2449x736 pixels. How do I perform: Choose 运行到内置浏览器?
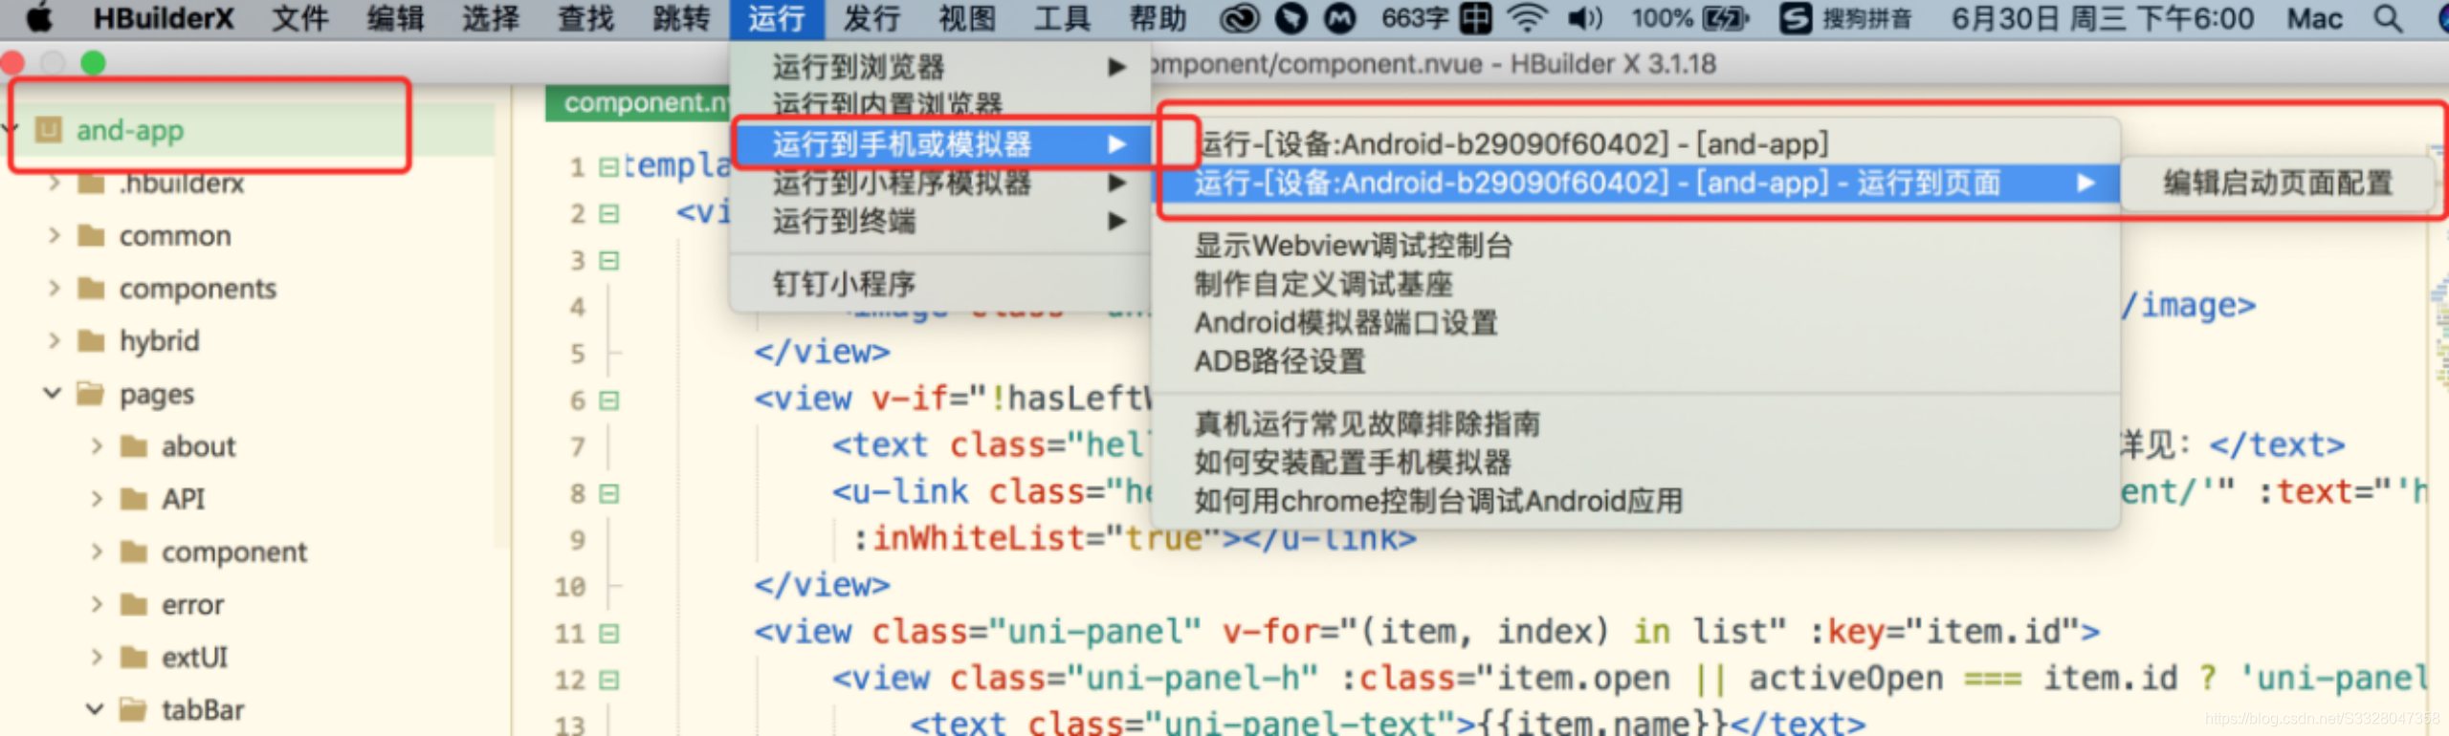point(940,103)
